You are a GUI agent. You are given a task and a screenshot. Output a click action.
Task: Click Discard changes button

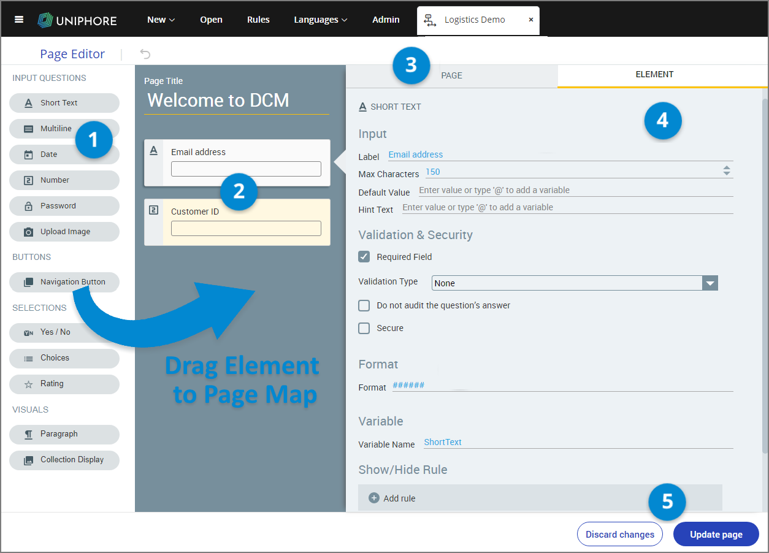pyautogui.click(x=620, y=534)
